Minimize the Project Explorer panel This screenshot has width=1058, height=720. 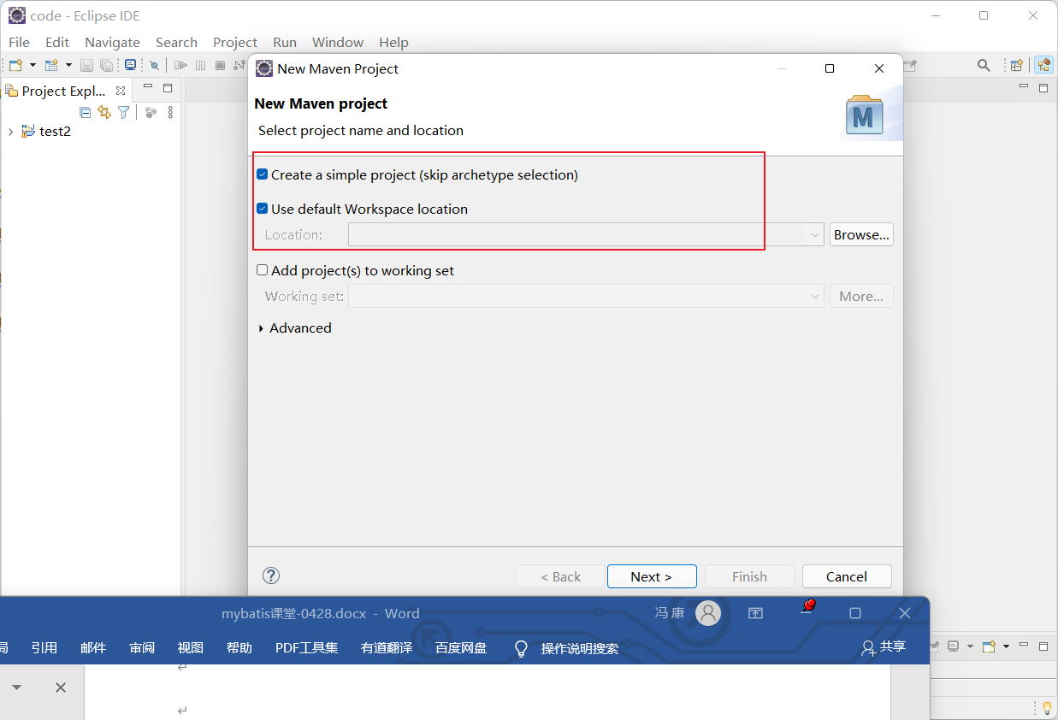147,87
